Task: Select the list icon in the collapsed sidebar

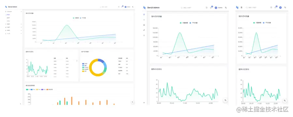Action: [x=144, y=25]
